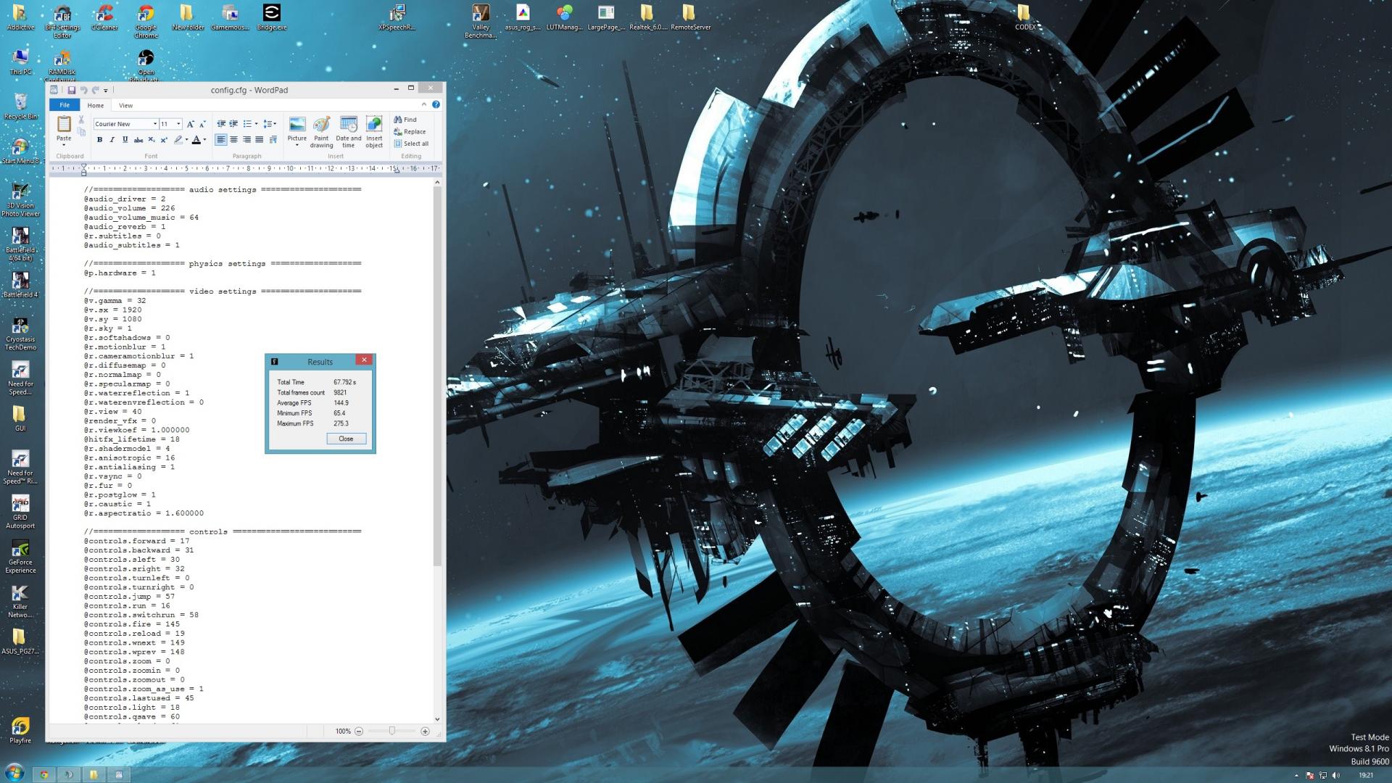Center align the text
Viewport: 1392px width, 783px height.
[233, 140]
